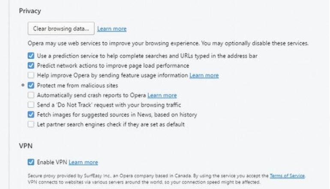The height and width of the screenshot is (189, 330).
Task: Open Learn more link for feature usage information
Action: pos(204,75)
